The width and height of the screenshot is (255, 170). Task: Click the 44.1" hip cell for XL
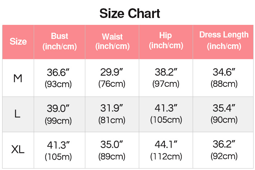tap(166, 150)
